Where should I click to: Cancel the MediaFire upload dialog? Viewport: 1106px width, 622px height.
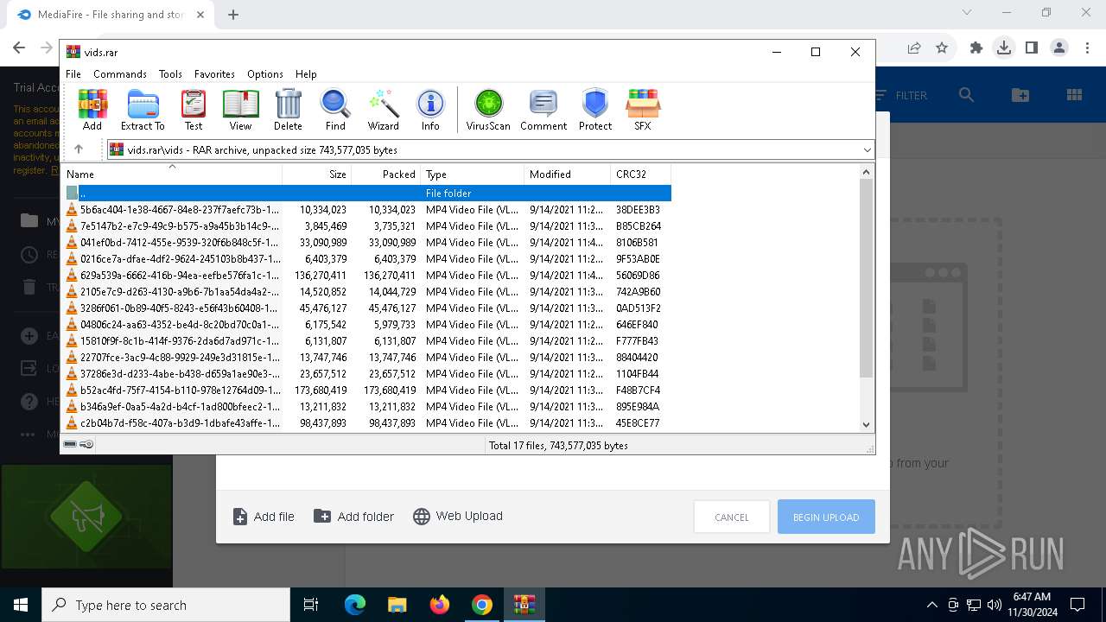(x=732, y=517)
